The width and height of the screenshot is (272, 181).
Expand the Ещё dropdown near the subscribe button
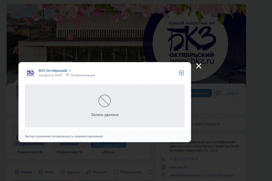[x=233, y=93]
